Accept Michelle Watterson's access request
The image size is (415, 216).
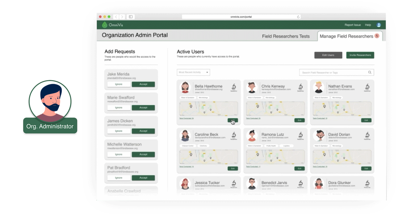point(143,155)
